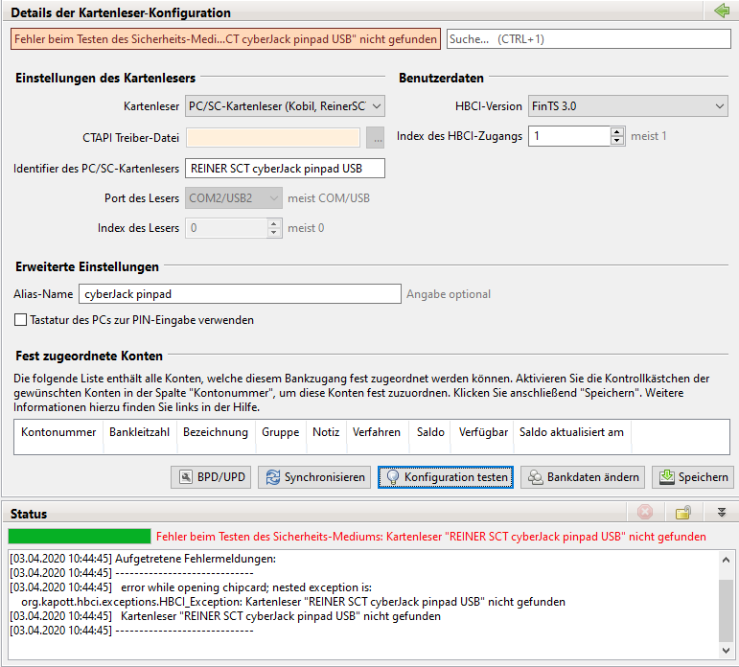Click the disabled red cancel icon in Status

coord(645,514)
